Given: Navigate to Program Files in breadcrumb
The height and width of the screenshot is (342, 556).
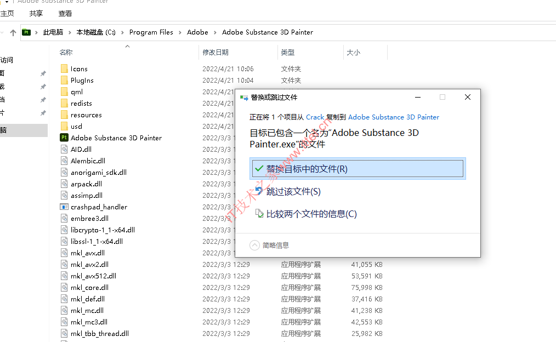Looking at the screenshot, I should pos(151,32).
